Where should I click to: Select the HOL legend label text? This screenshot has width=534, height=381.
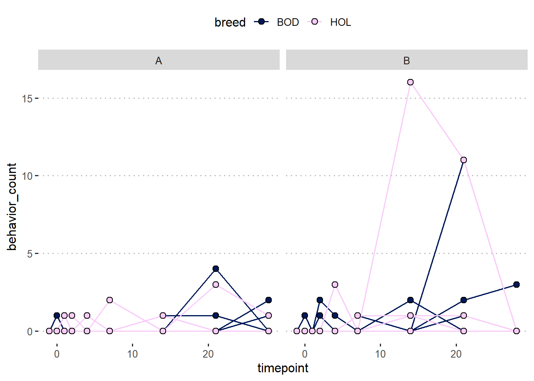341,22
